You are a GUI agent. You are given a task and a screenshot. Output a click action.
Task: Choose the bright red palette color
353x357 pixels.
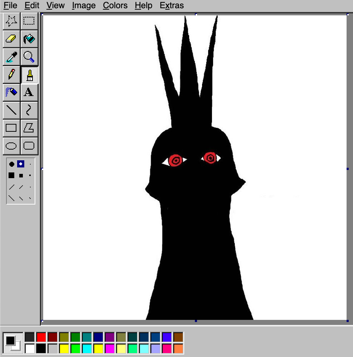[41, 337]
